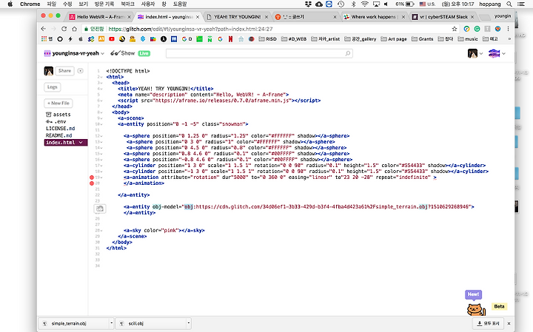Collapse the body tag at line 8

[101, 112]
